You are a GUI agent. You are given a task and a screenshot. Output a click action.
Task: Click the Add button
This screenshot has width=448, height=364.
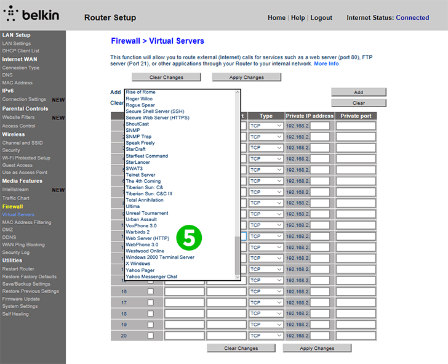click(x=359, y=92)
